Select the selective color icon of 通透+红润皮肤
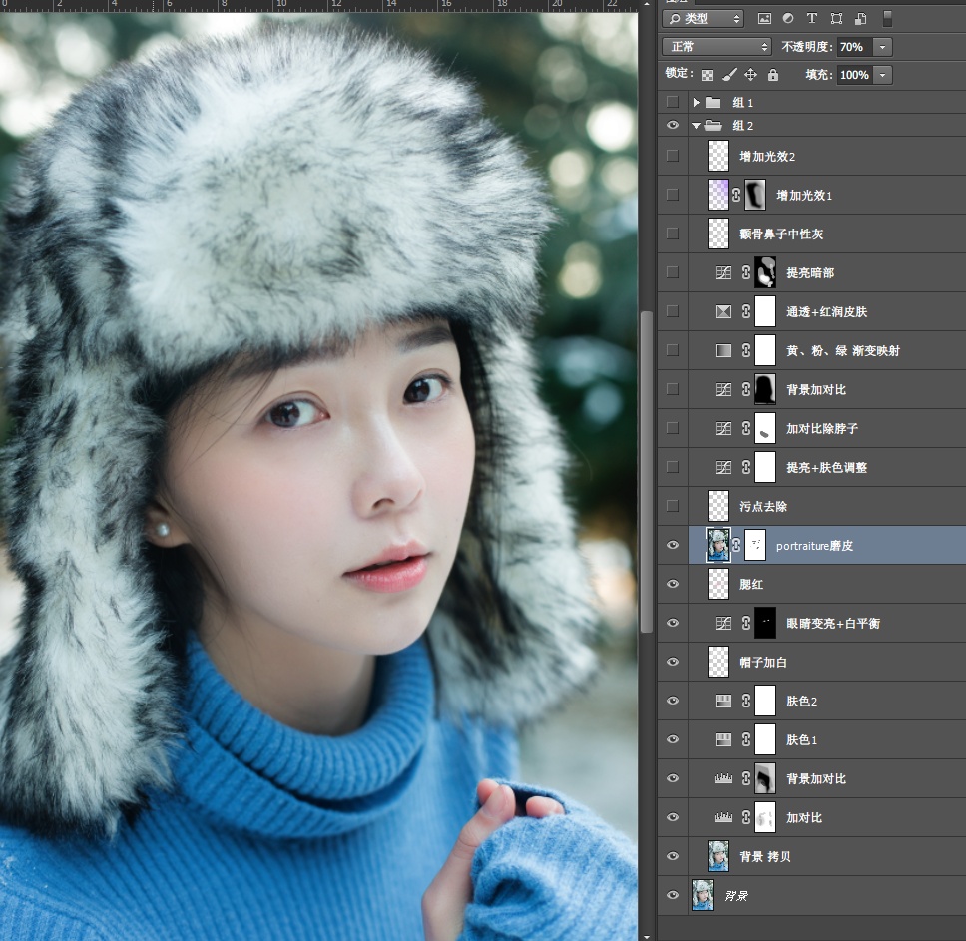Screen dimensions: 966x941 tap(724, 311)
